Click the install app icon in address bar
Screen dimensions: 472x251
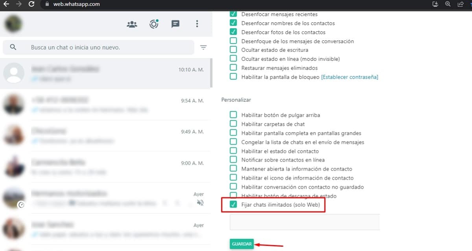(x=435, y=4)
